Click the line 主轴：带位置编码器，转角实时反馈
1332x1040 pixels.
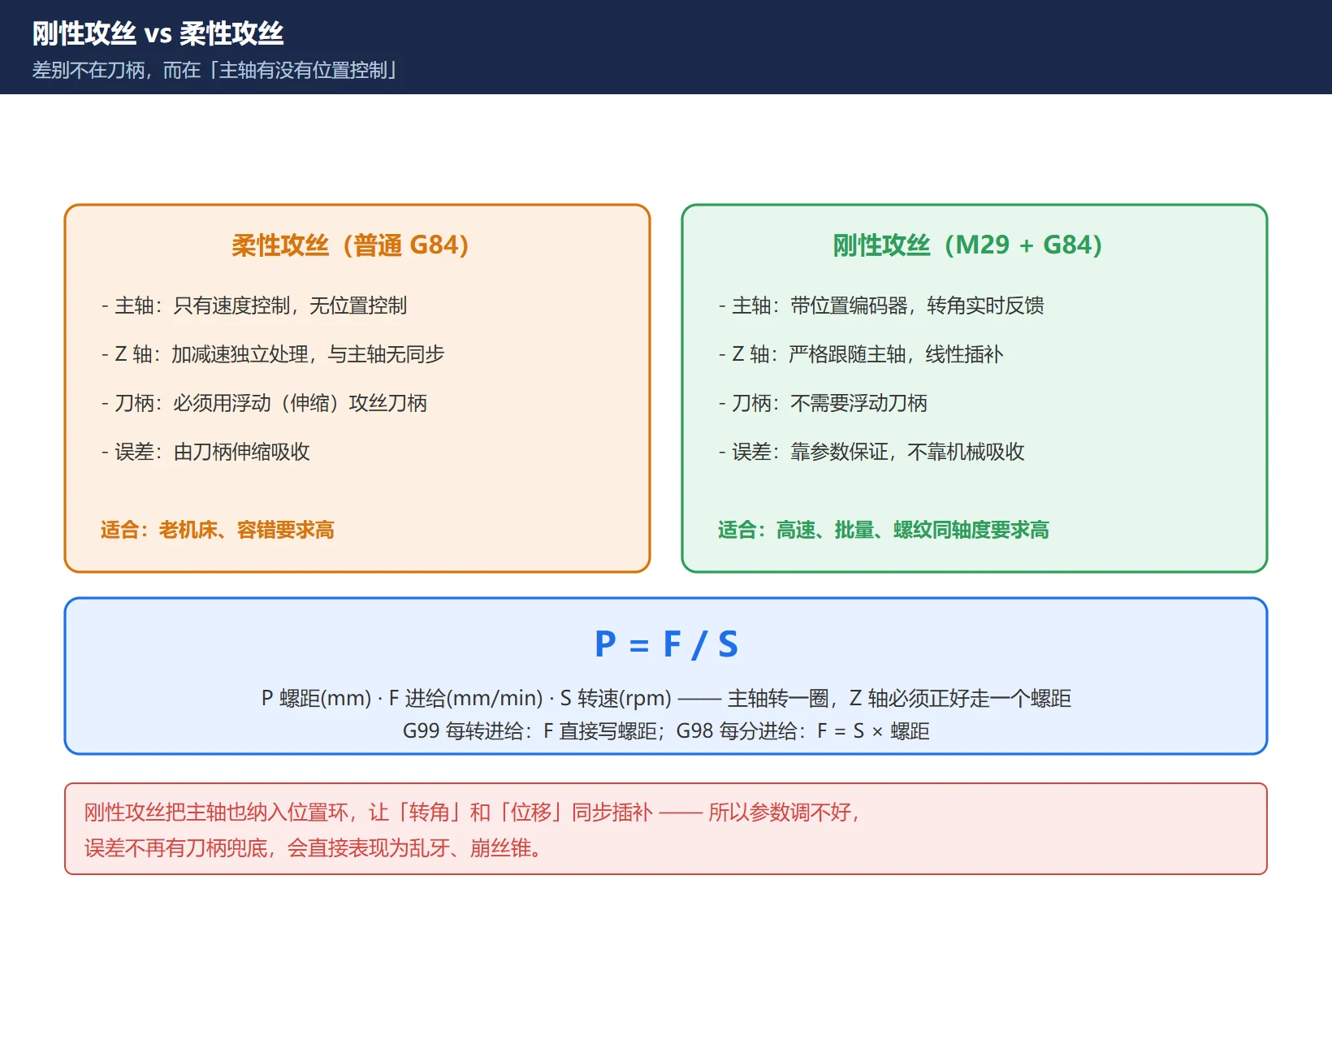(x=881, y=305)
